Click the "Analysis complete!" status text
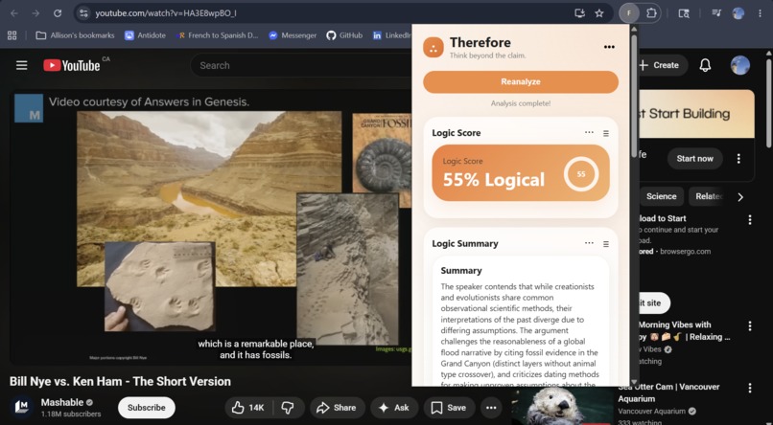773x425 pixels. click(521, 103)
